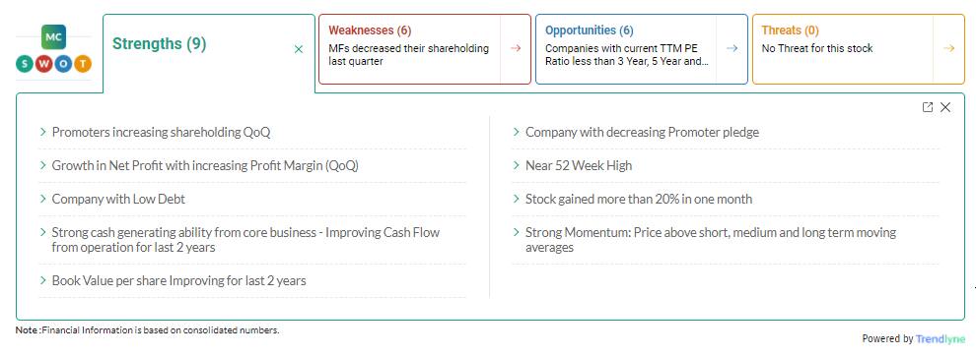Close the Strengths tab with green X
The image size is (976, 357).
pos(298,49)
